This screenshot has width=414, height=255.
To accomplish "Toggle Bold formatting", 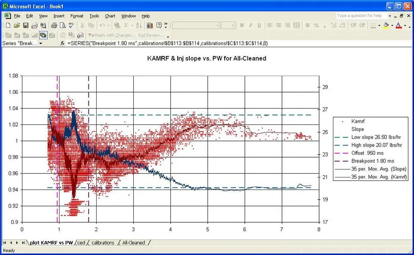I will (242, 25).
